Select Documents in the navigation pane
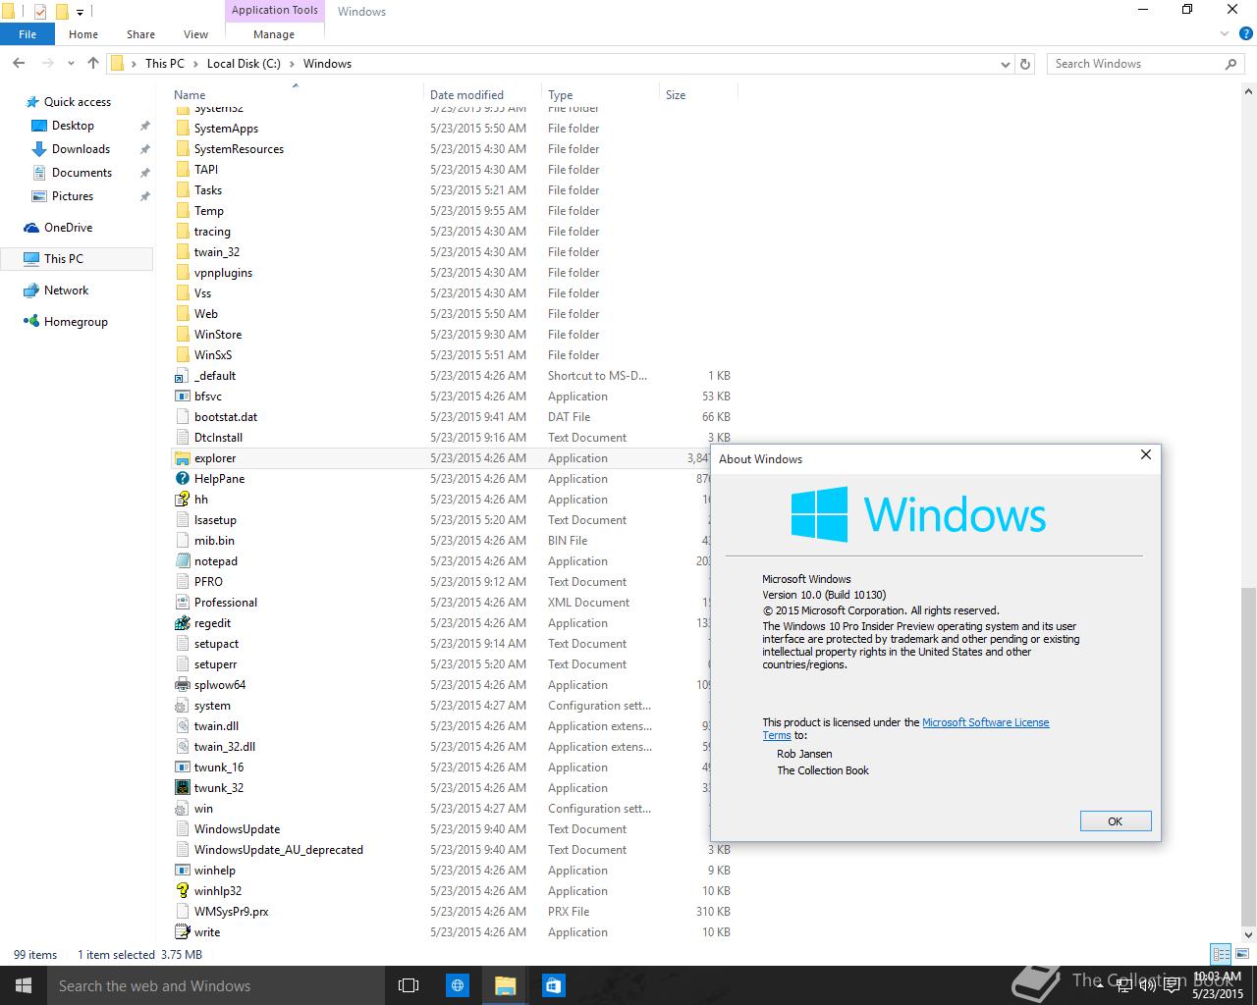1257x1005 pixels. [82, 173]
